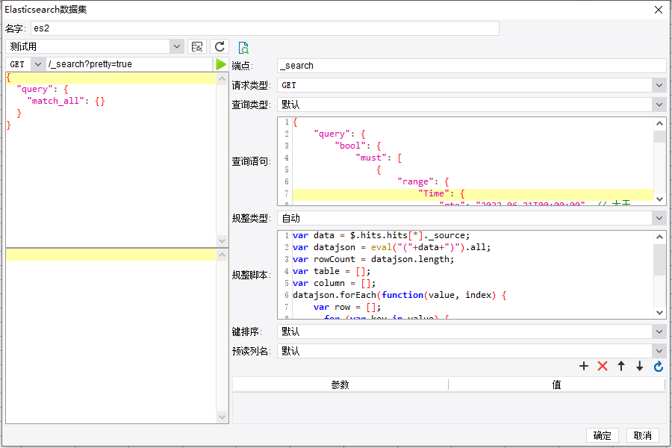Click scroll-down arrow of the 查询语句 editor
672x448 pixels.
pyautogui.click(x=659, y=199)
